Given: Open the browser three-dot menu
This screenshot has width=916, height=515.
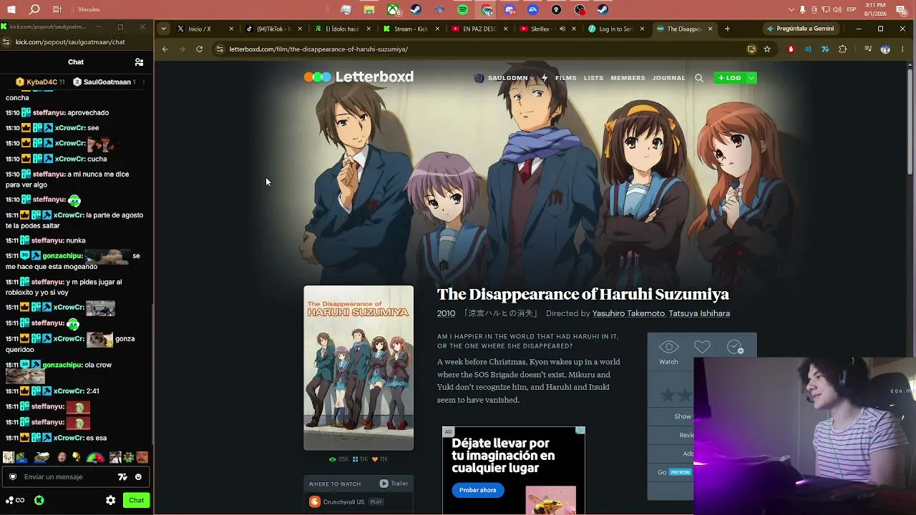Looking at the screenshot, I should tap(902, 49).
